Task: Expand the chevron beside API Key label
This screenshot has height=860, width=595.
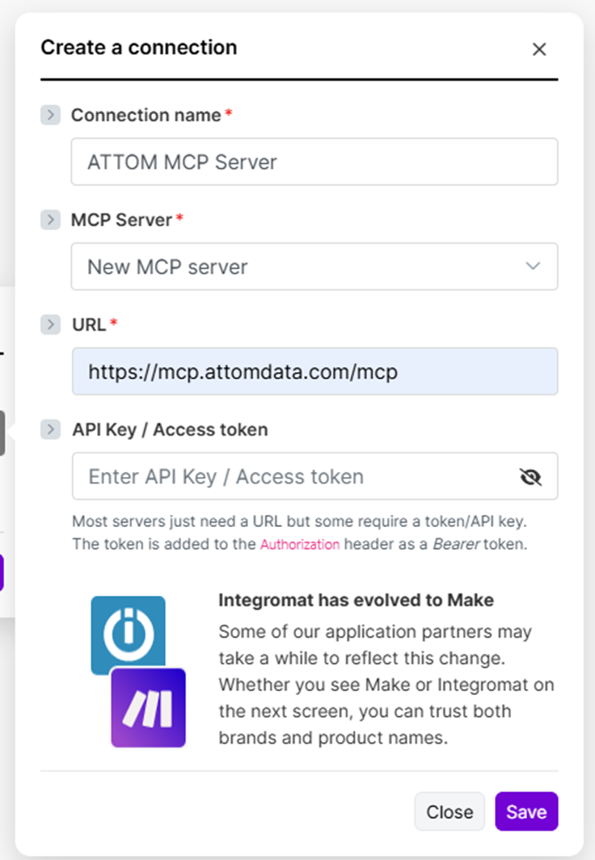Action: pos(50,429)
